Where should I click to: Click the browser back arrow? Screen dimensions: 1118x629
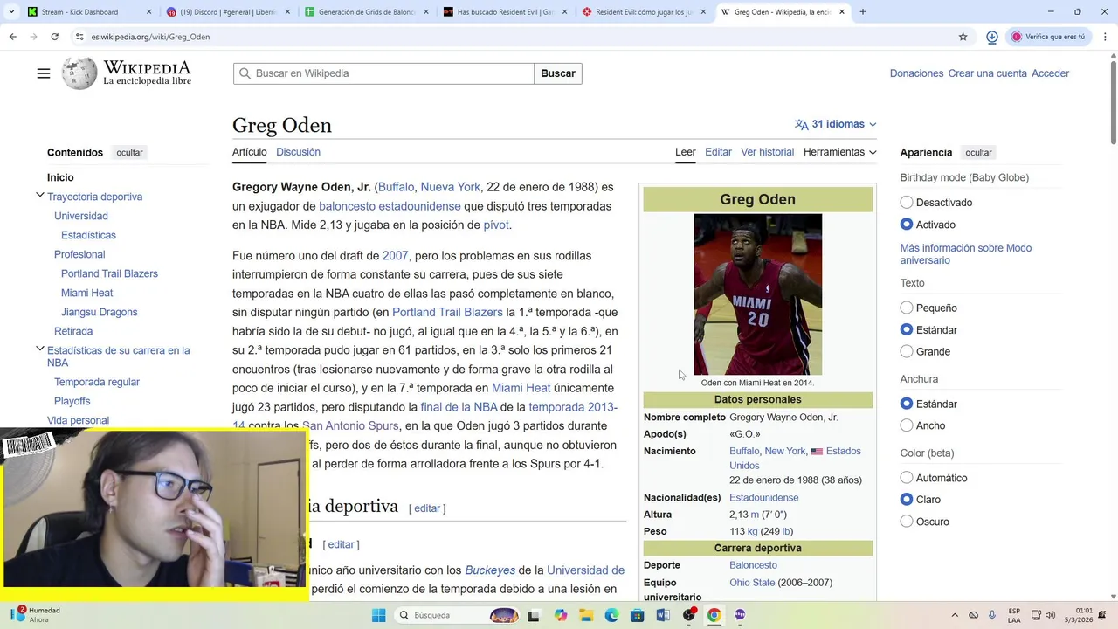pyautogui.click(x=12, y=37)
